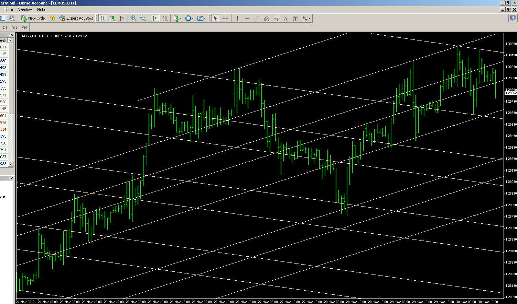Toggle Expert Advisors trading
The height and width of the screenshot is (304, 518).
[x=76, y=18]
